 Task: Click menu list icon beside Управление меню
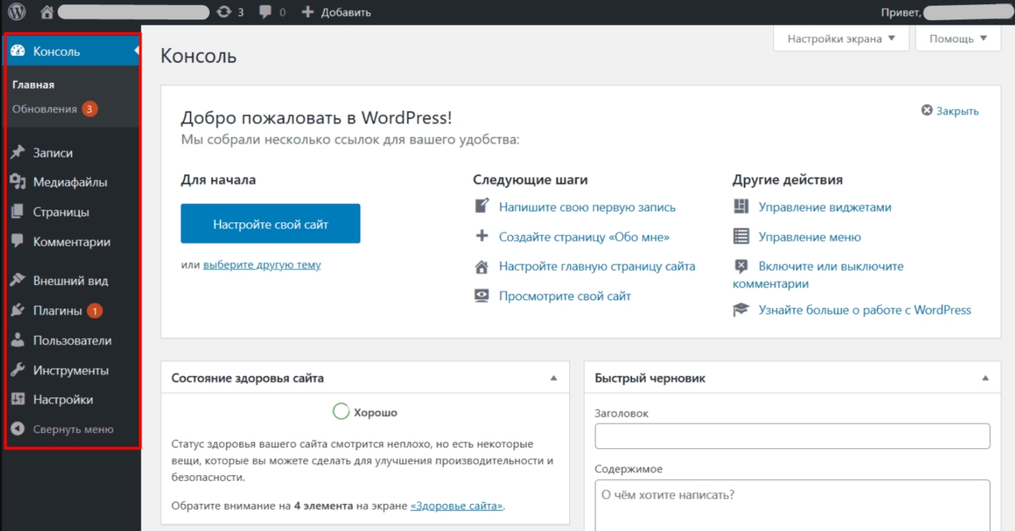pos(741,237)
